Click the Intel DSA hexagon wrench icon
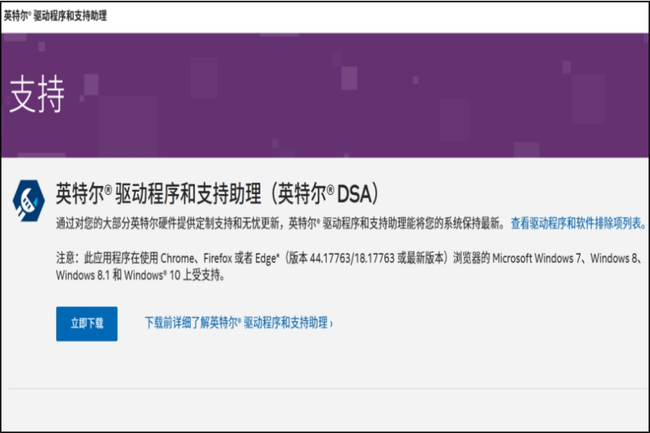 [28, 201]
